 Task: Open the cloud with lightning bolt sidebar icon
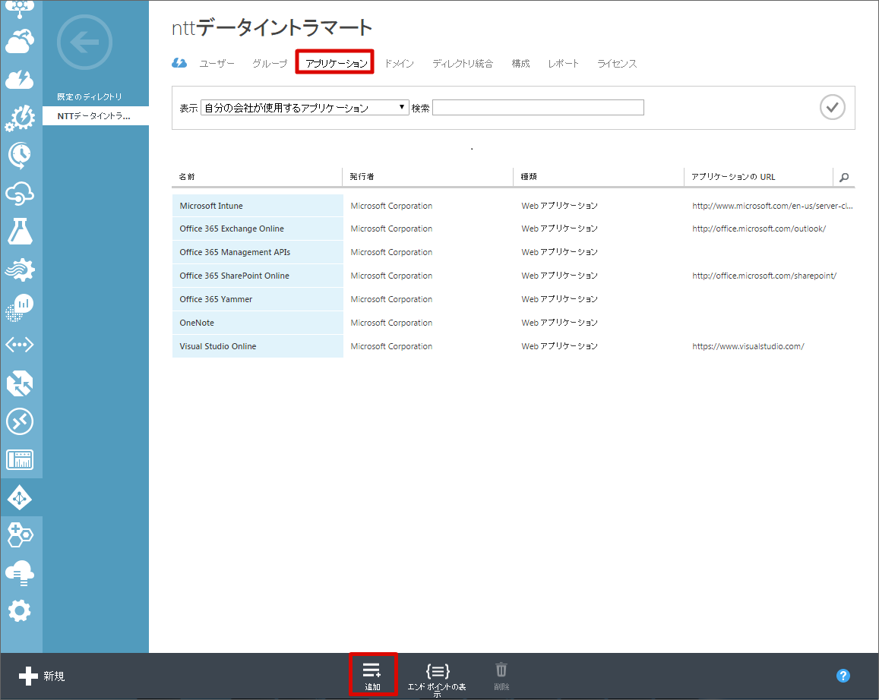tap(20, 79)
